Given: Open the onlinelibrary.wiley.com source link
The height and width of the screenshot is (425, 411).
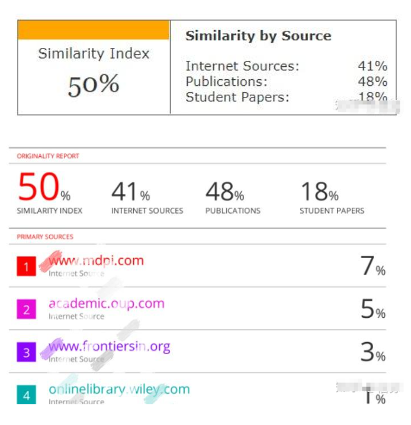Looking at the screenshot, I should coord(119,389).
